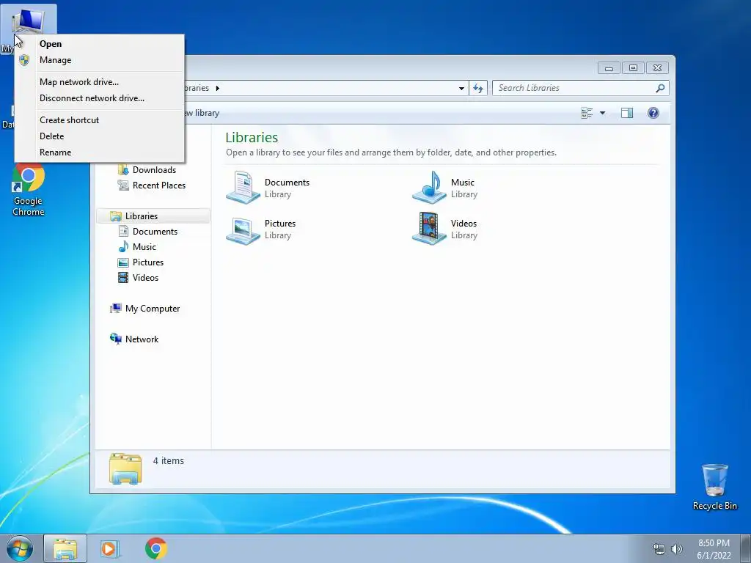Open the Google Chrome desktop shortcut

pyautogui.click(x=29, y=190)
